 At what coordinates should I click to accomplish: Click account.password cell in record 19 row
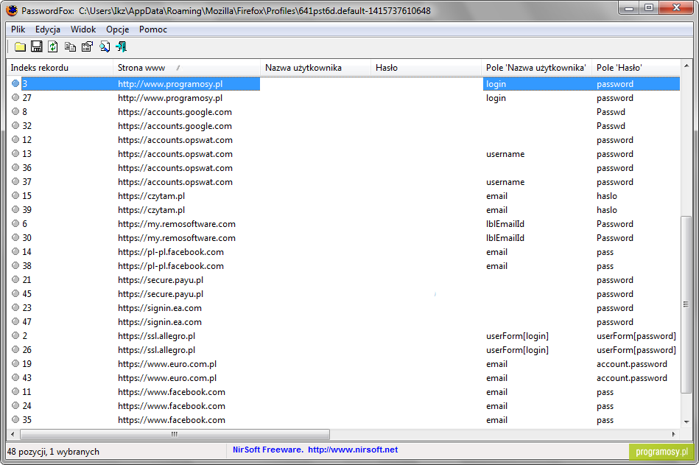(632, 364)
